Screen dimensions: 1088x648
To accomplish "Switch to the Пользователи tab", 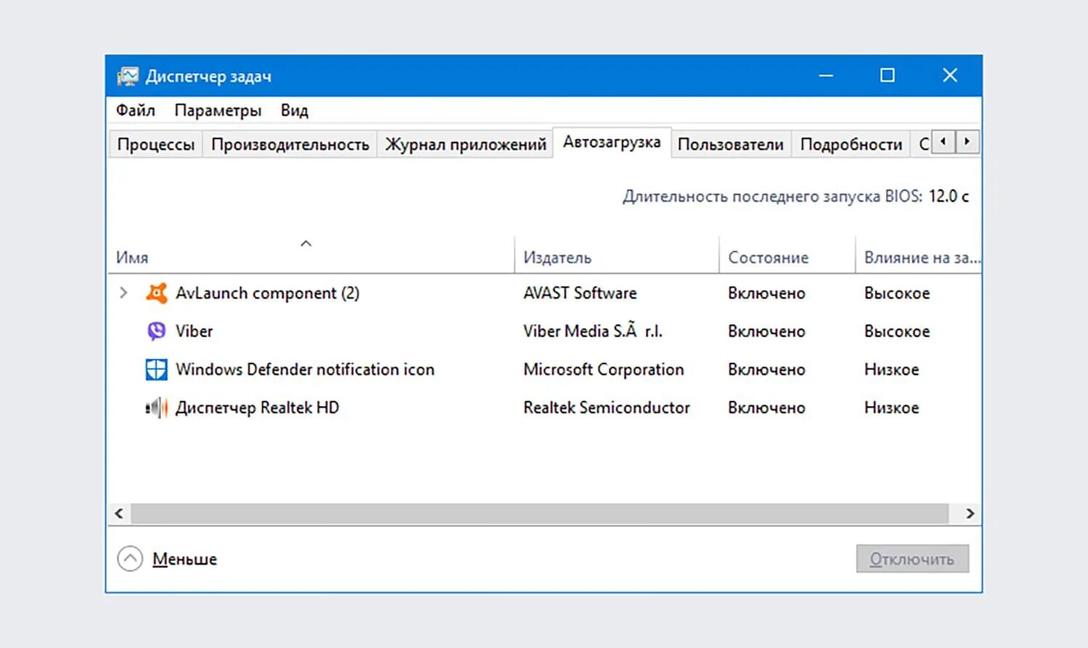I will pyautogui.click(x=730, y=144).
